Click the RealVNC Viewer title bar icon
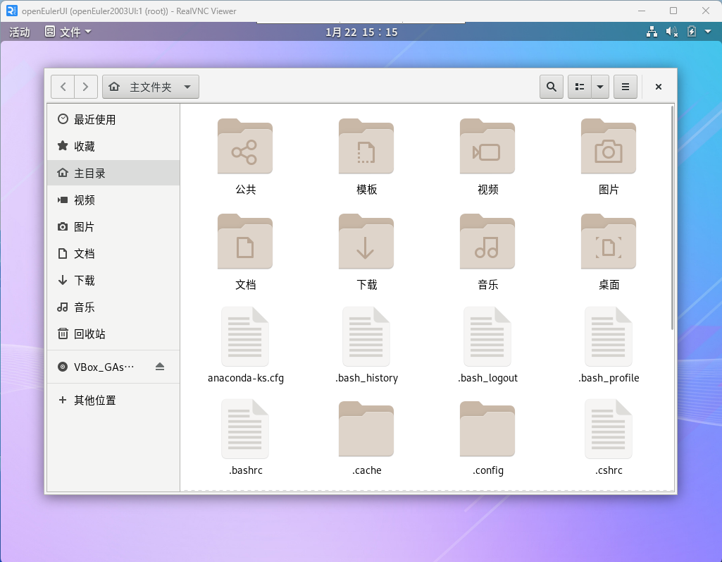 (11, 11)
